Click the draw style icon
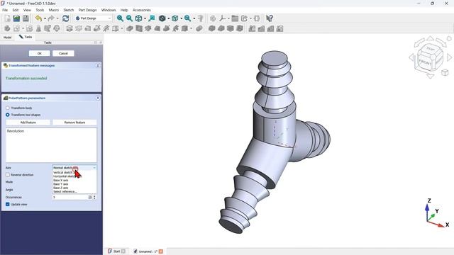Image resolution: width=454 pixels, height=255 pixels. coord(162,18)
